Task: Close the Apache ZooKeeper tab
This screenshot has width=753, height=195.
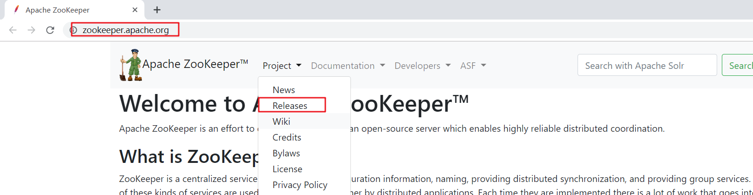Action: click(x=135, y=10)
